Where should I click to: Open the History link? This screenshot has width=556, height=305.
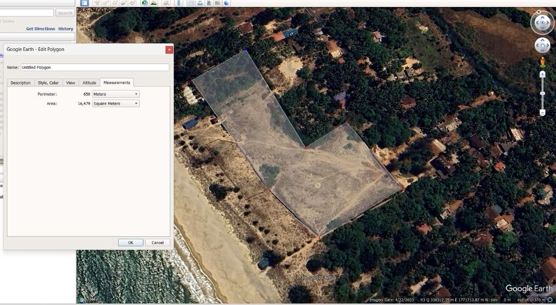pyautogui.click(x=66, y=29)
